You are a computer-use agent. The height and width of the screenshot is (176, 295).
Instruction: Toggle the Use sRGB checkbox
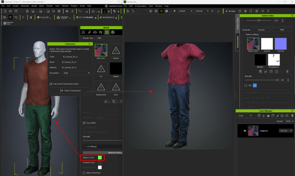point(84,123)
